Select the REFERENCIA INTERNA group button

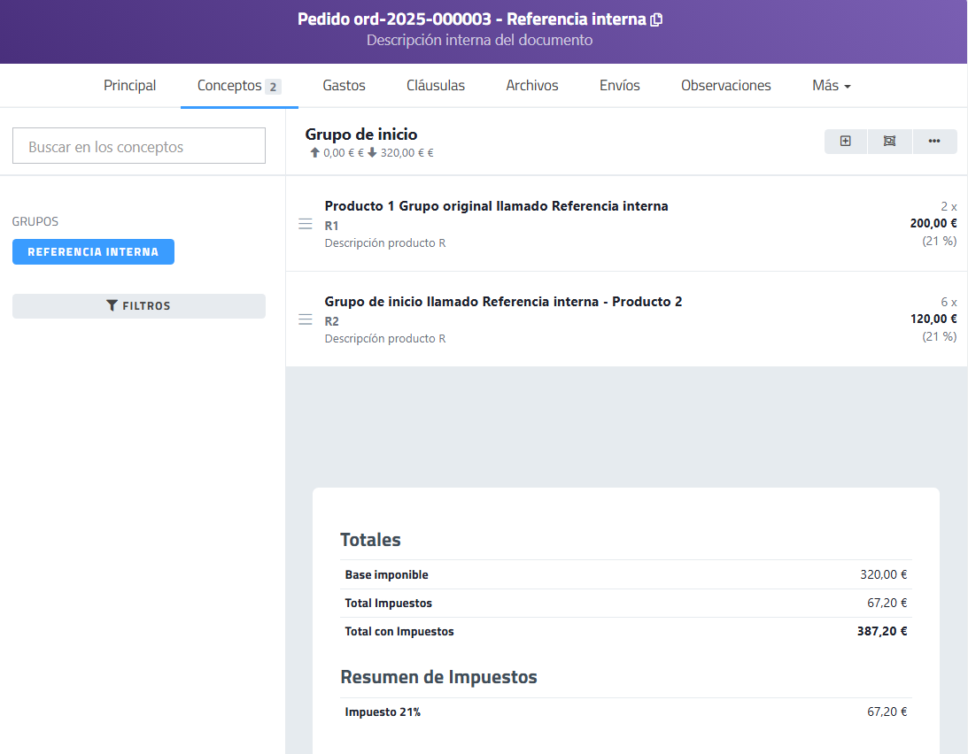tap(93, 252)
